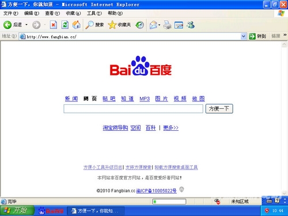Click the 空间 link
The width and height of the screenshot is (288, 216).
tap(135, 128)
